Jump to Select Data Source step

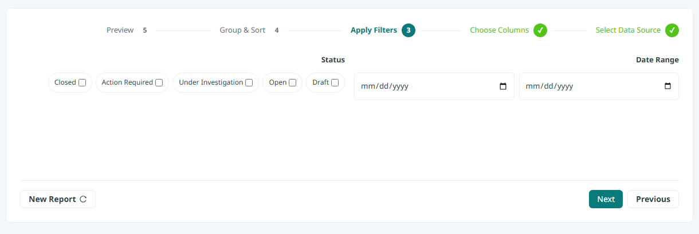click(x=628, y=30)
